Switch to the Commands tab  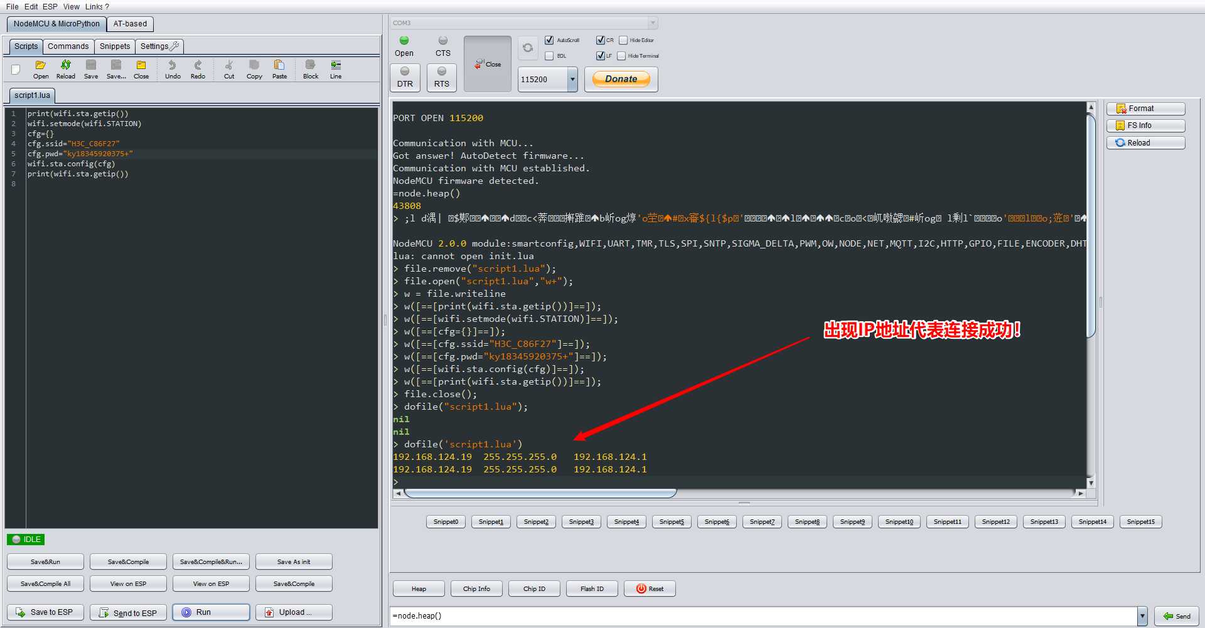click(68, 46)
